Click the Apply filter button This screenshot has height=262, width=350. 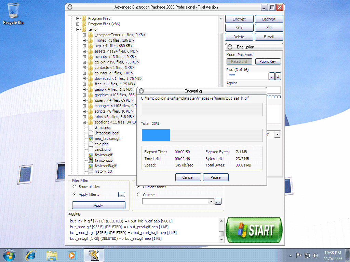click(x=99, y=205)
